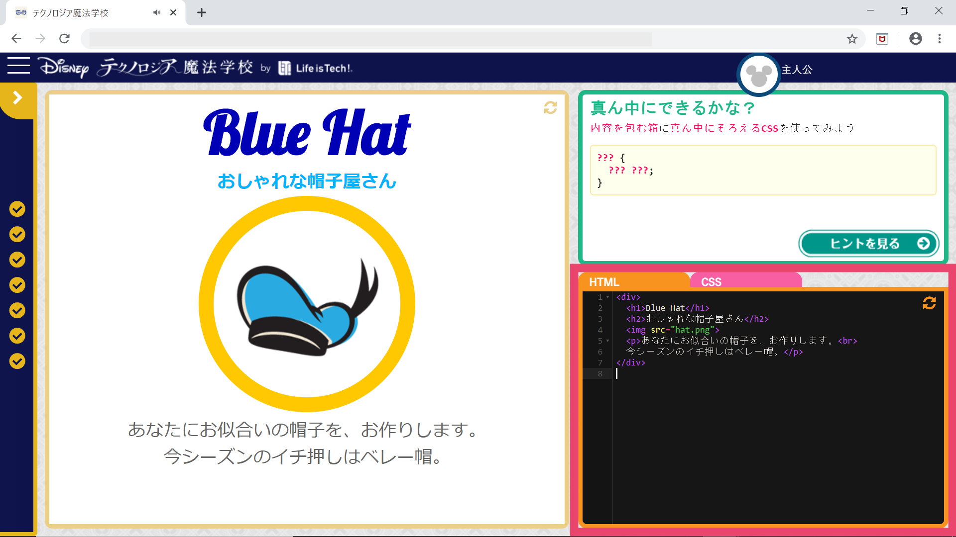This screenshot has height=537, width=956.
Task: Close the テクノロジア魔法学校 tab
Action: tap(173, 12)
